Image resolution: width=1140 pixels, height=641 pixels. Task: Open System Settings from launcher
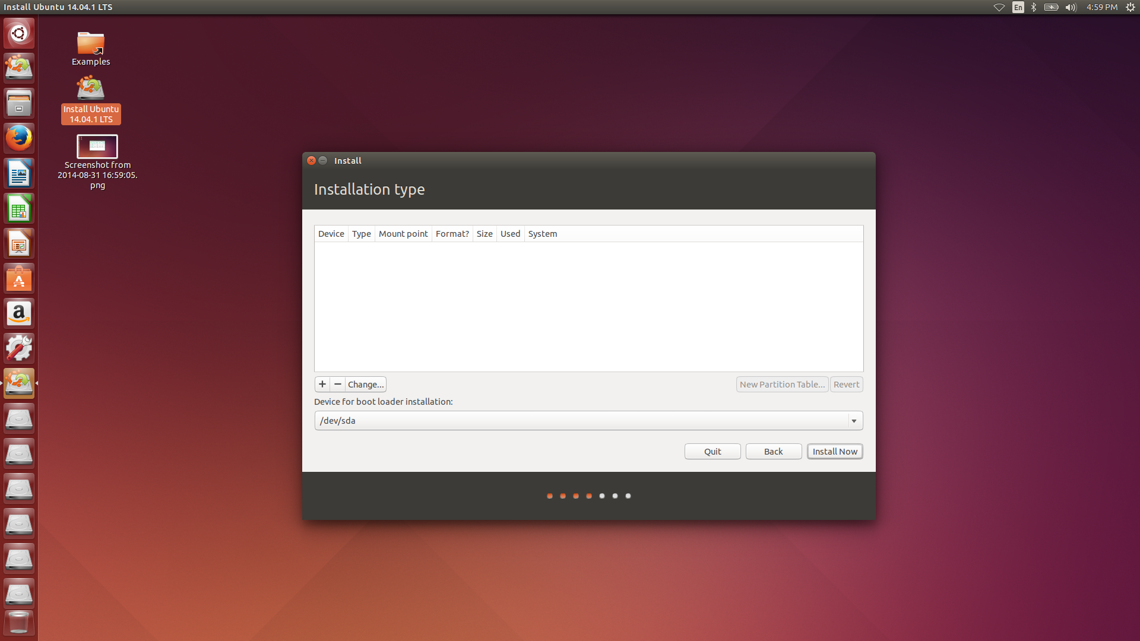pyautogui.click(x=19, y=348)
